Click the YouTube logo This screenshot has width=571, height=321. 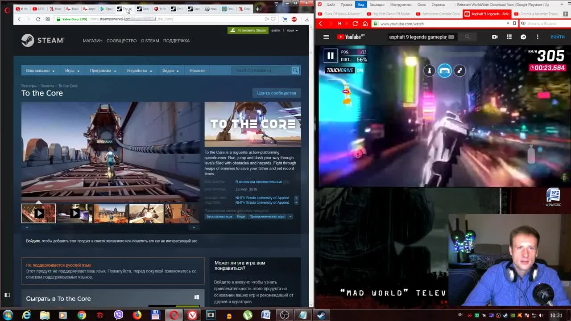pos(351,37)
